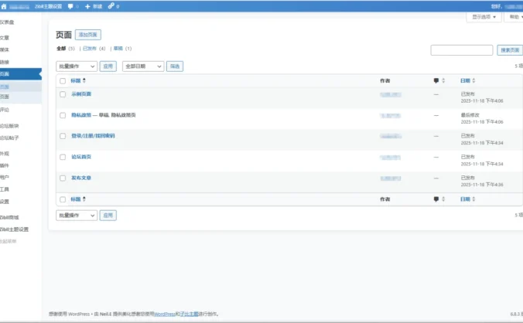Open the top 批量操作 bulk actions dropdown
This screenshot has width=523, height=323.
[x=77, y=66]
